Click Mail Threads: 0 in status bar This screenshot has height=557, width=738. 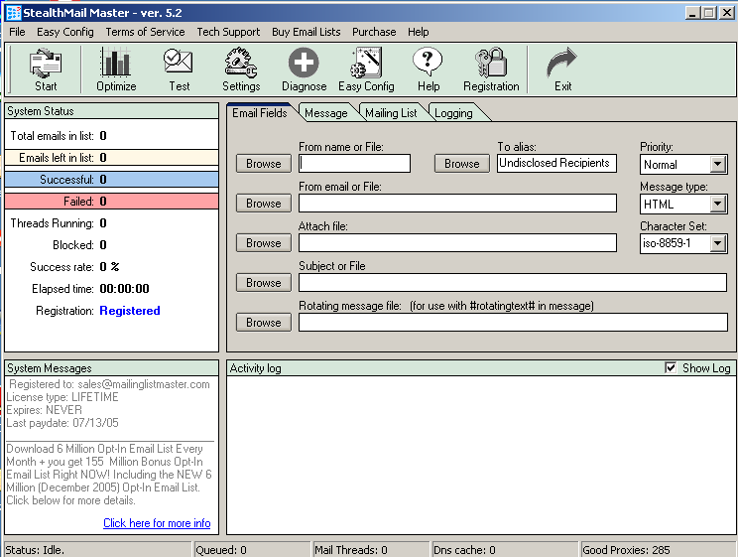(350, 550)
